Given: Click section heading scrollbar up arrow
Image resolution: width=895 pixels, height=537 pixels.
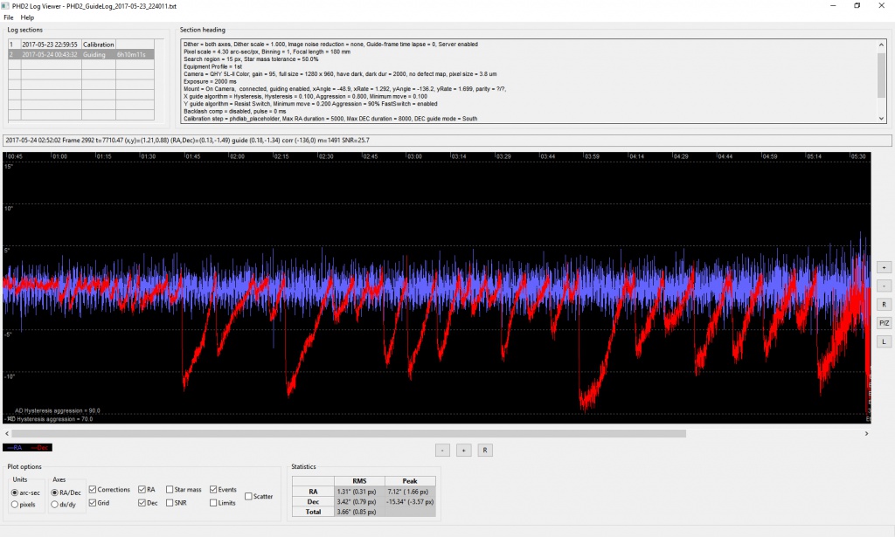Looking at the screenshot, I should click(x=882, y=45).
